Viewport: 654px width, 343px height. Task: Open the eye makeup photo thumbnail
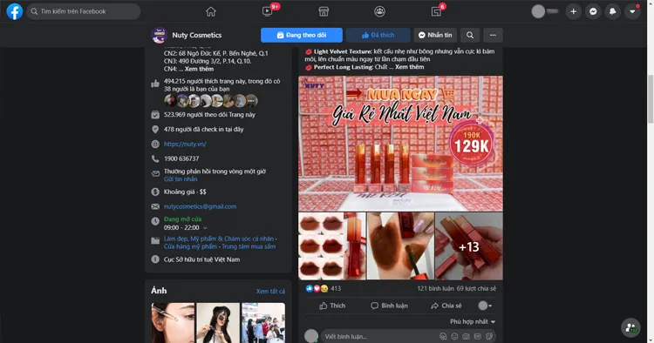[x=174, y=323]
